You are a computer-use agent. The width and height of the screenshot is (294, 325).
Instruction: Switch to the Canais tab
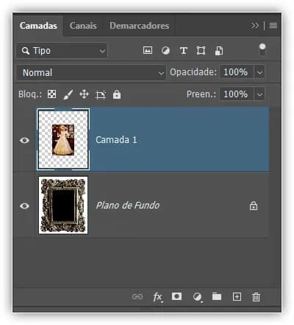(x=83, y=26)
